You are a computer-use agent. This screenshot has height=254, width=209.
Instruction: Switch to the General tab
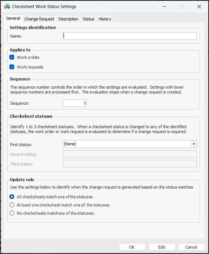[x=13, y=18]
